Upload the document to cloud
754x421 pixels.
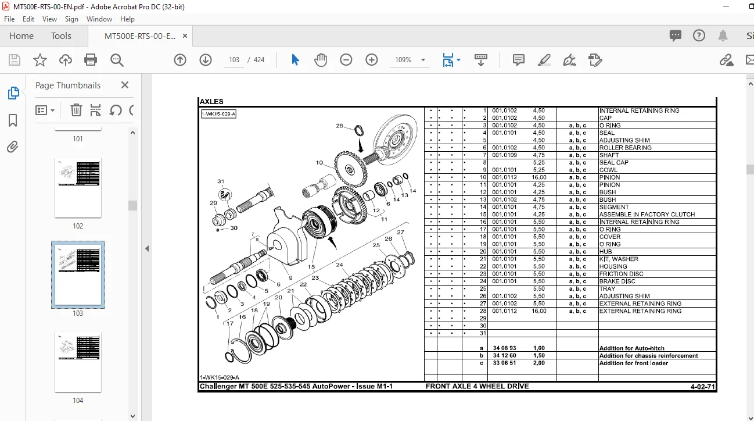(x=65, y=60)
